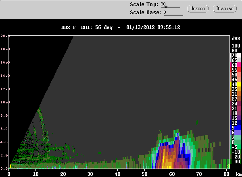Click the timestamp 01/13/2012 09:55:12
This screenshot has height=177, width=242.
153,27
